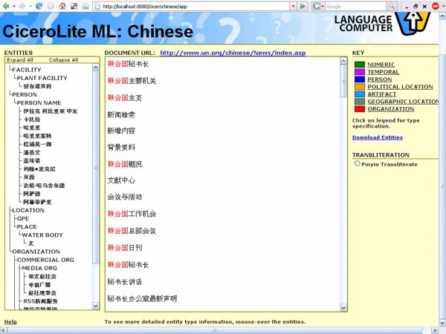Select the LOCATION tree item
The width and height of the screenshot is (446, 334).
pyautogui.click(x=28, y=210)
